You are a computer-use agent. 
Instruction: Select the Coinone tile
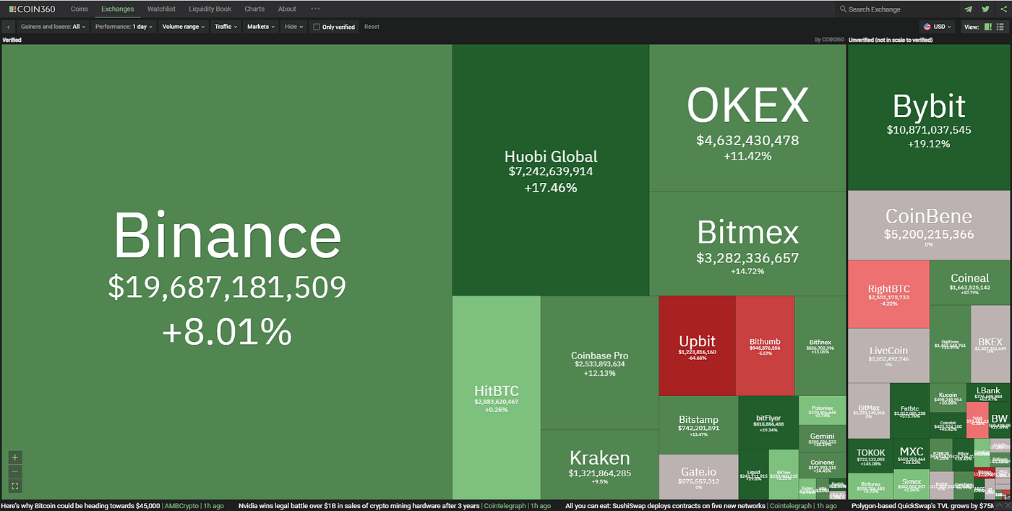[822, 465]
